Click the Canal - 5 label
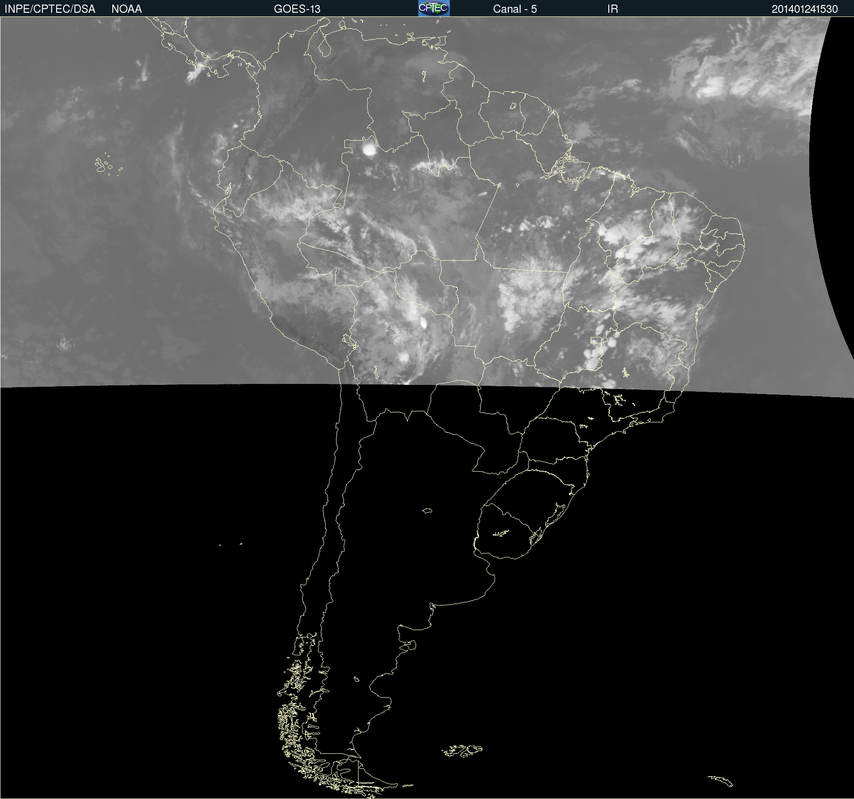Image resolution: width=854 pixels, height=799 pixels. point(515,9)
